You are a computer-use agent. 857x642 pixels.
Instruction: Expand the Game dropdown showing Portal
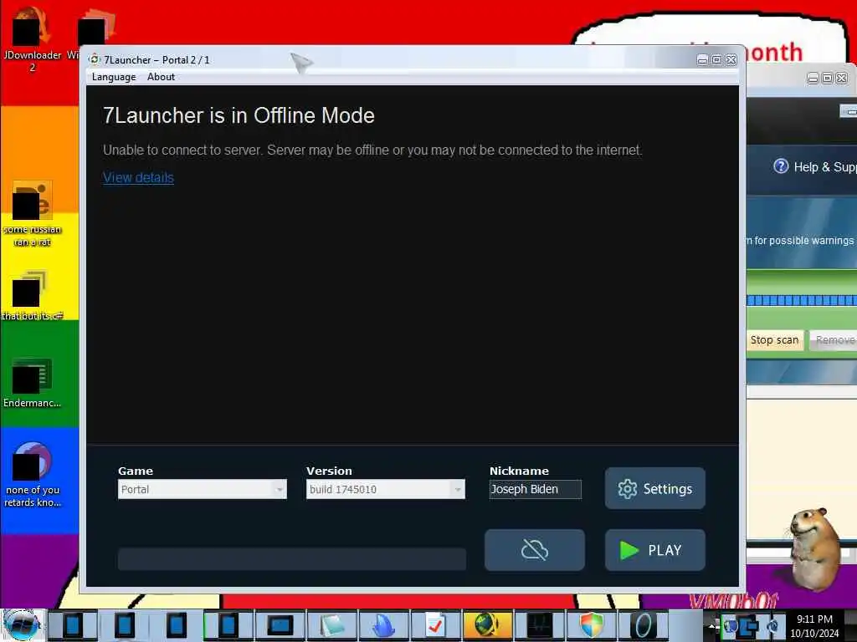tap(203, 489)
